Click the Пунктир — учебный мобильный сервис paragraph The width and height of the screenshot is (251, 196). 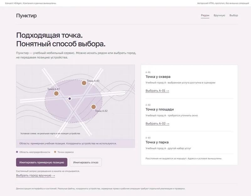point(76,55)
